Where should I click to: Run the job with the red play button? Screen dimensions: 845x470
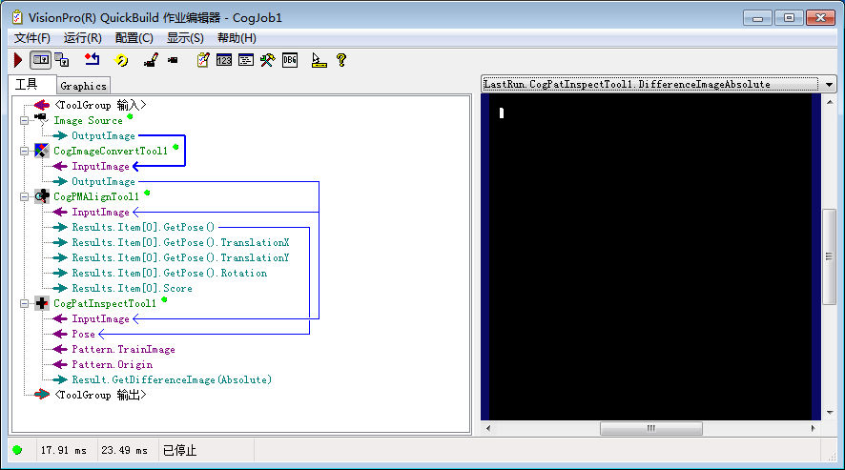[18, 60]
